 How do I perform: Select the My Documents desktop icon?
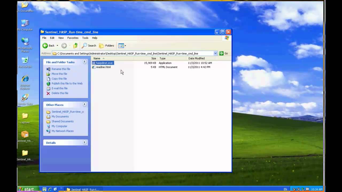coord(25,7)
